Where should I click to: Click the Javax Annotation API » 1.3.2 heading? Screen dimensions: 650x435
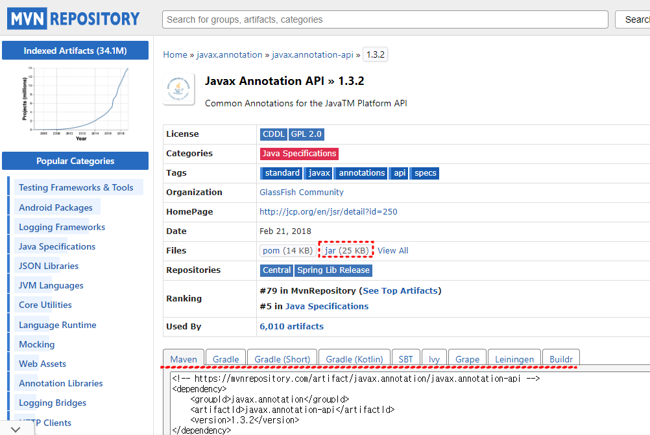pyautogui.click(x=284, y=81)
